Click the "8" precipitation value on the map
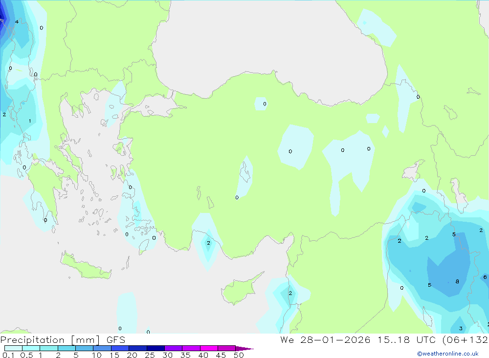This screenshot has height=358, width=489. 457,281
